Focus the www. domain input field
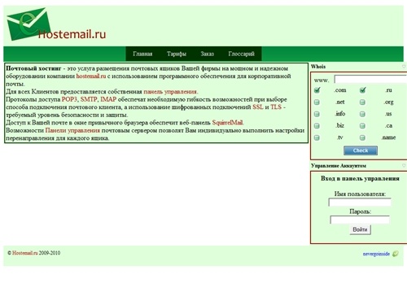The image size is (407, 305). click(370, 80)
